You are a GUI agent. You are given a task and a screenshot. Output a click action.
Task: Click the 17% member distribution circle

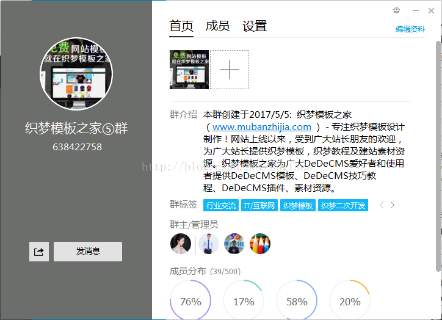point(244,300)
